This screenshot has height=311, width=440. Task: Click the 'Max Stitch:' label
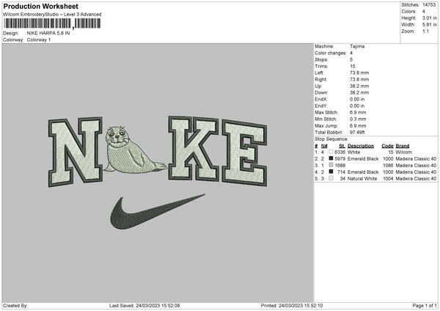pos(326,112)
